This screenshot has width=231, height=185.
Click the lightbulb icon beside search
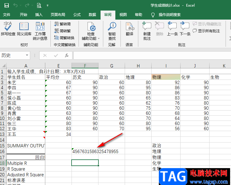tap(153, 15)
